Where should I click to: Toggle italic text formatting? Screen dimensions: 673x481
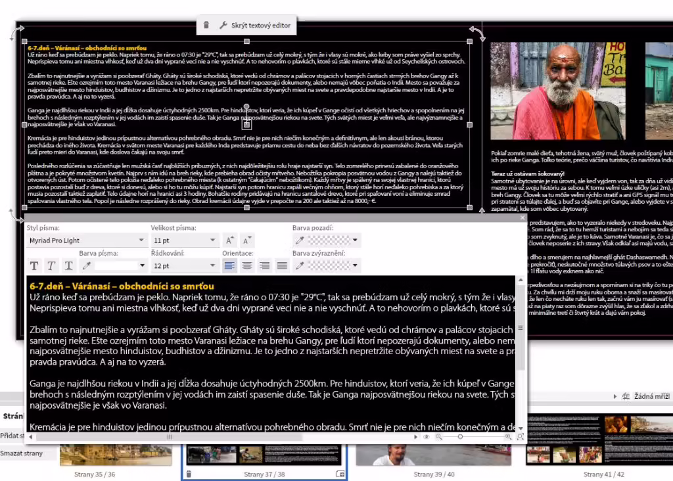point(51,266)
